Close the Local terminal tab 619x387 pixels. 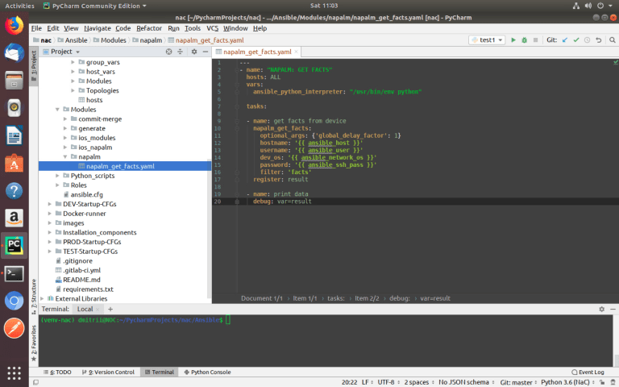[98, 310]
